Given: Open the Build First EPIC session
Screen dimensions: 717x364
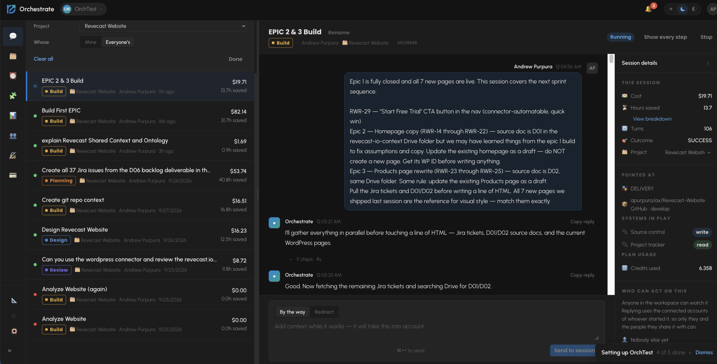Looking at the screenshot, I should point(140,116).
